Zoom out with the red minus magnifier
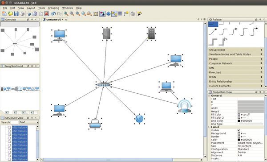Screen dimensions: 267x162 72,14
